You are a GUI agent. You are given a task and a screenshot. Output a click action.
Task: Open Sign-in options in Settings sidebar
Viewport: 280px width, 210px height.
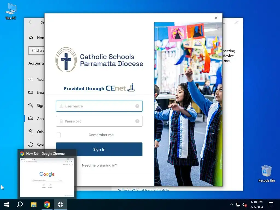coord(36,106)
